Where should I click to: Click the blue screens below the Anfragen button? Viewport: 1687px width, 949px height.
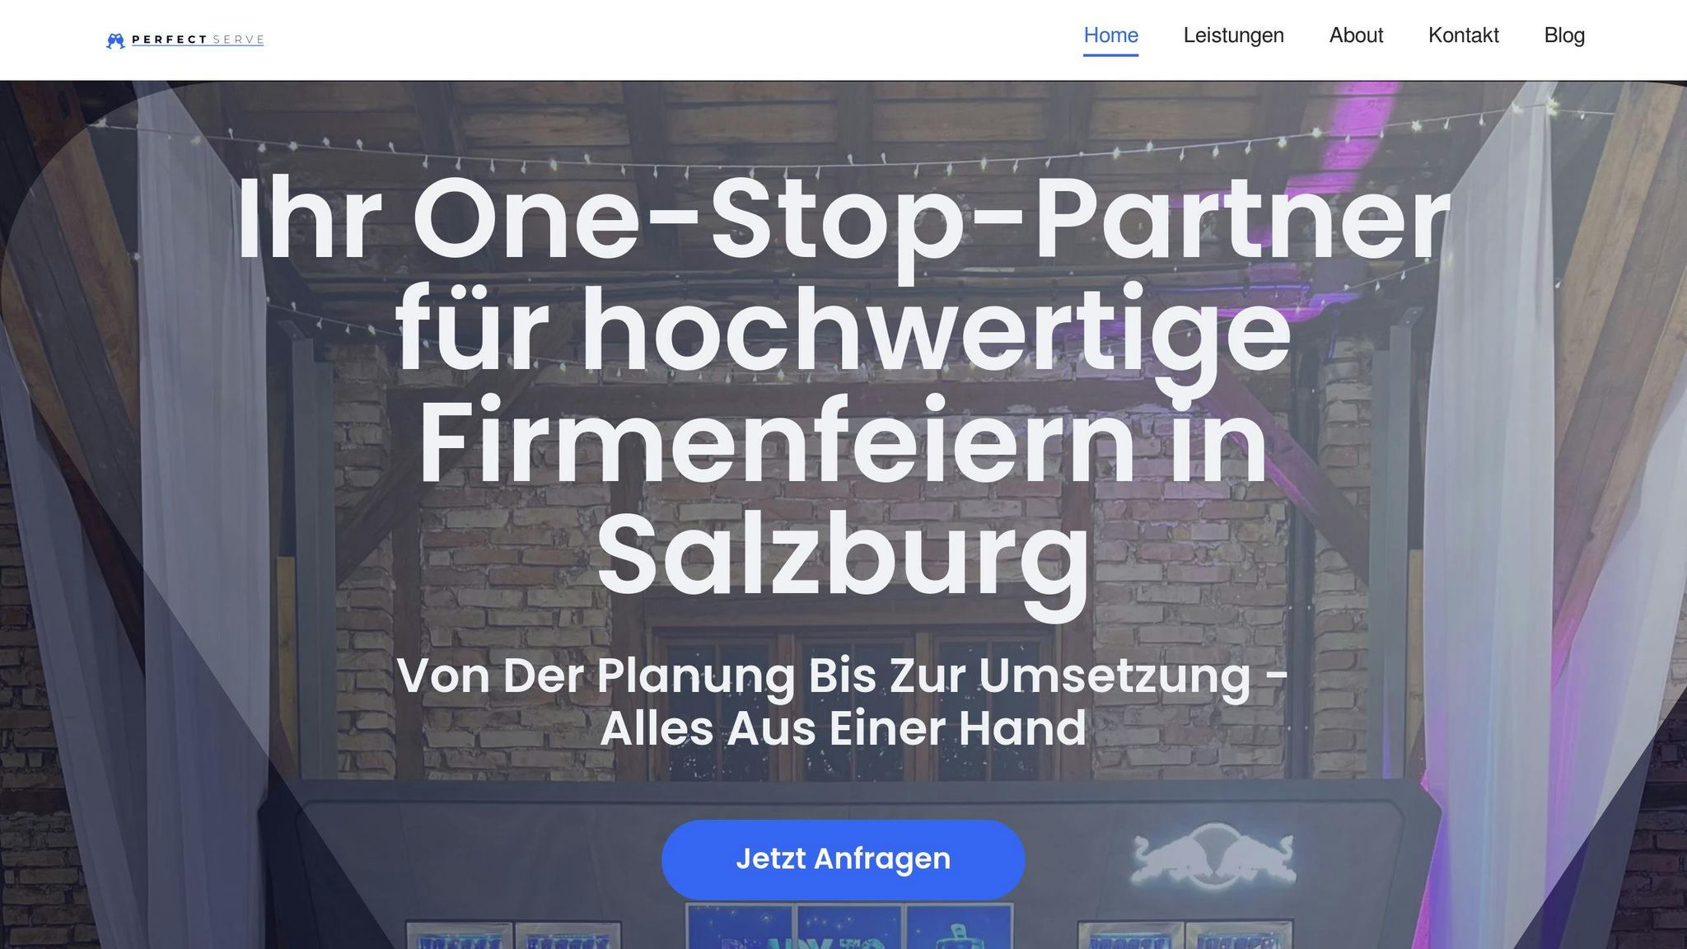(x=848, y=927)
